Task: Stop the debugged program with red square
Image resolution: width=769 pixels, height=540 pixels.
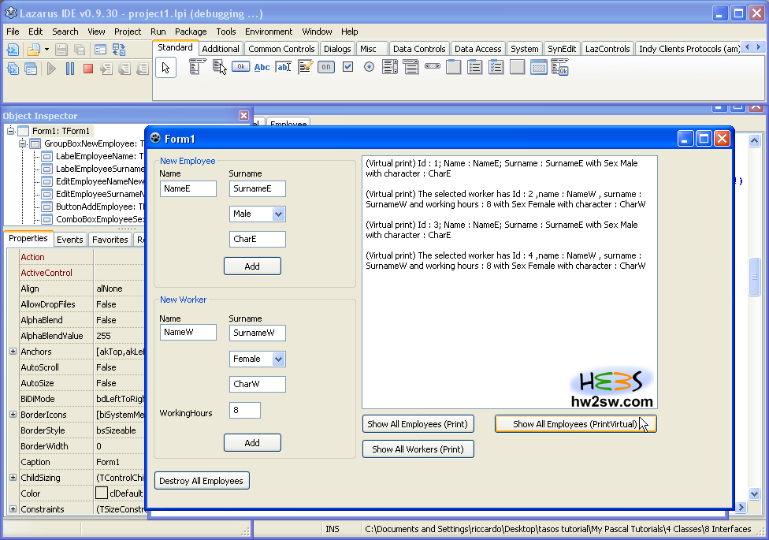Action: pos(88,69)
